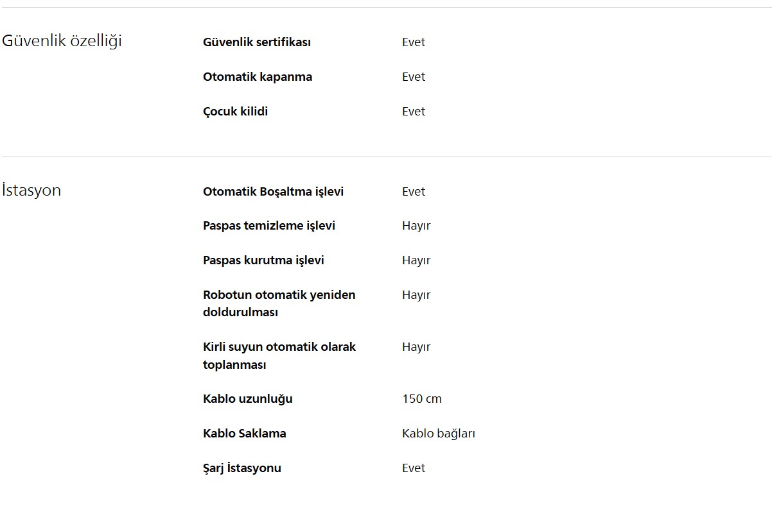Select the Otomatik Boşaltma işlevi label
Image resolution: width=772 pixels, height=508 pixels.
273,192
